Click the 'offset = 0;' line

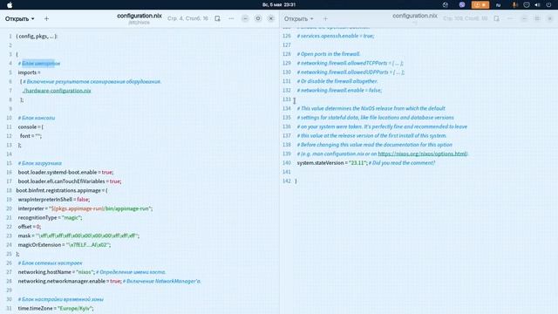point(29,227)
